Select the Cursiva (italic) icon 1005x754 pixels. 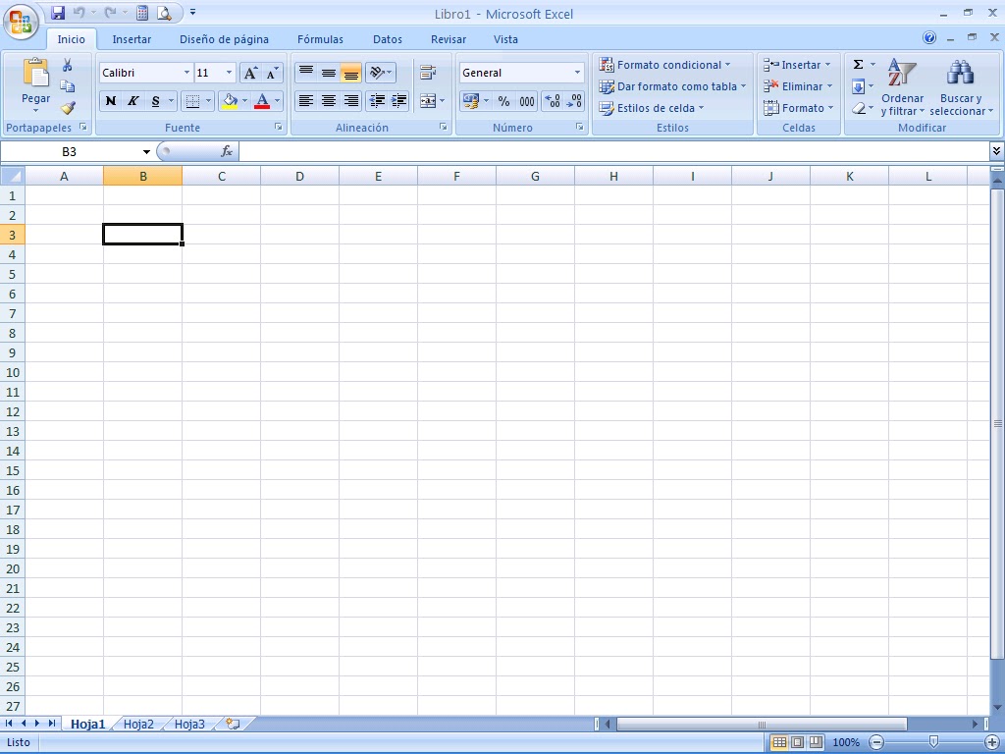pyautogui.click(x=132, y=101)
